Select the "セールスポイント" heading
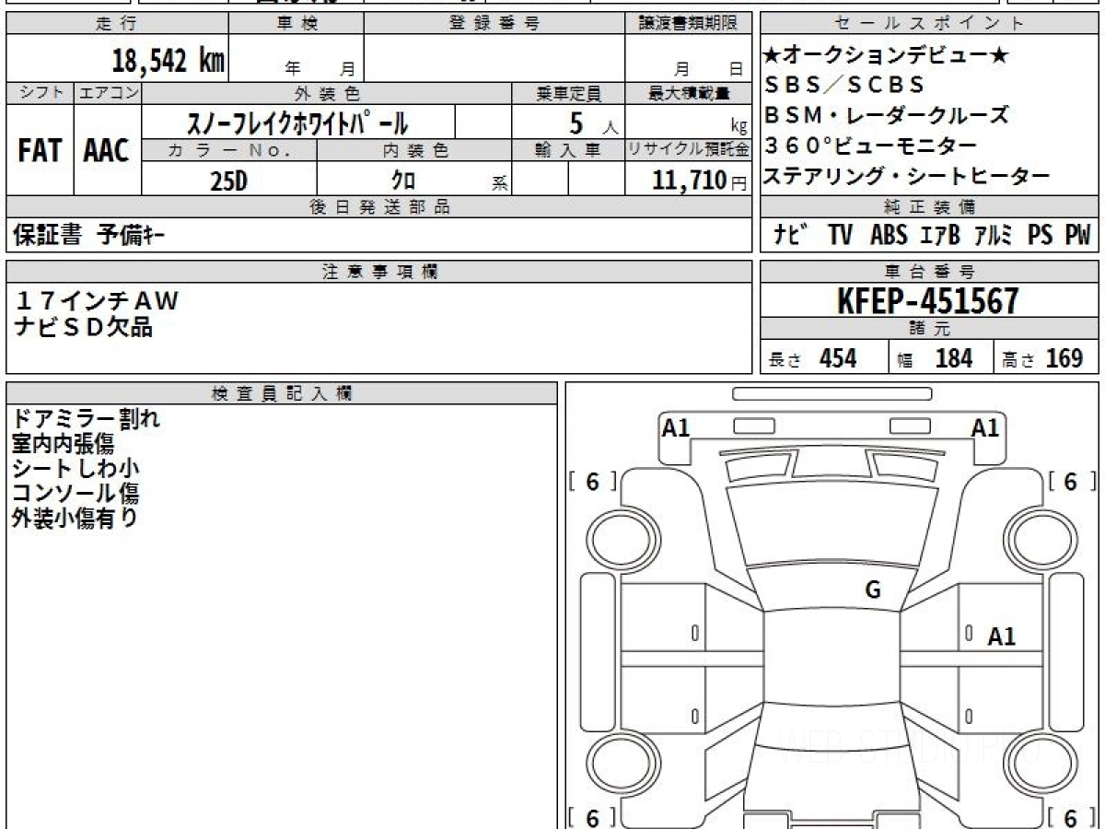 929,24
